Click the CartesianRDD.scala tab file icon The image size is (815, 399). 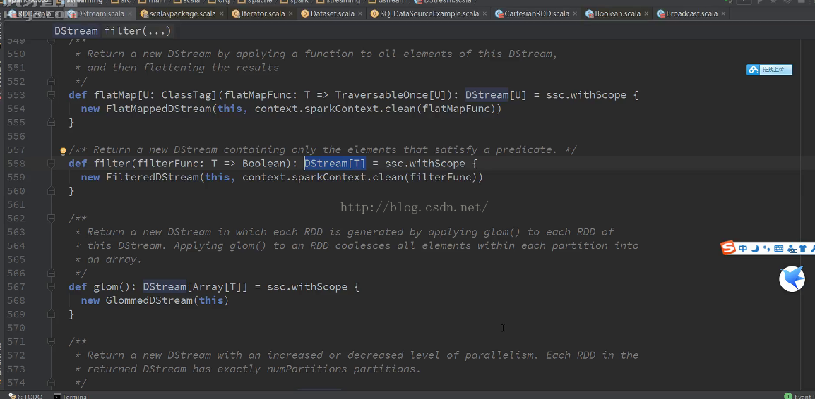(499, 14)
